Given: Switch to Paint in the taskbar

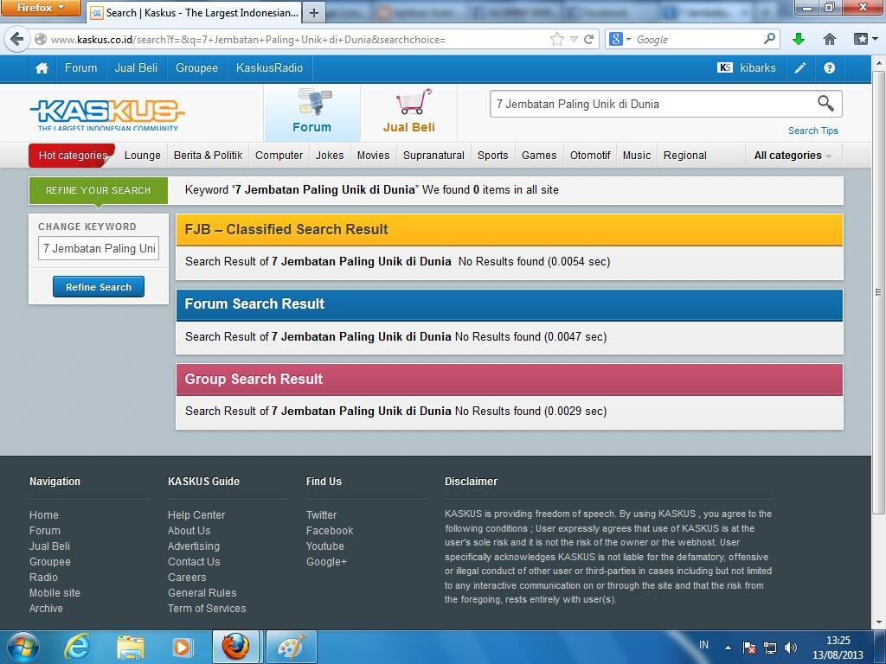Looking at the screenshot, I should (x=291, y=647).
